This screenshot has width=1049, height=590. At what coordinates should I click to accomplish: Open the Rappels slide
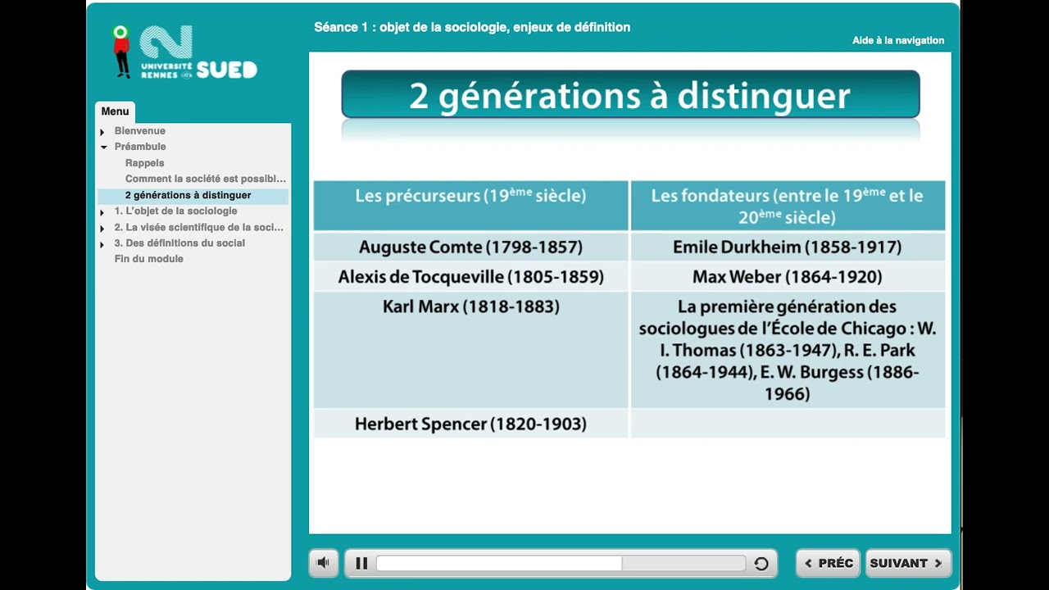[x=145, y=163]
